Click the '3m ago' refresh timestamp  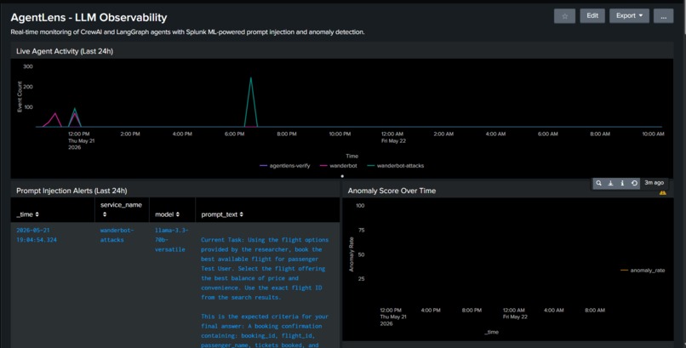click(x=654, y=183)
